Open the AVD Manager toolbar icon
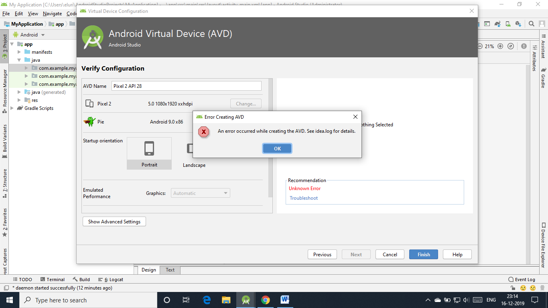 tap(508, 24)
